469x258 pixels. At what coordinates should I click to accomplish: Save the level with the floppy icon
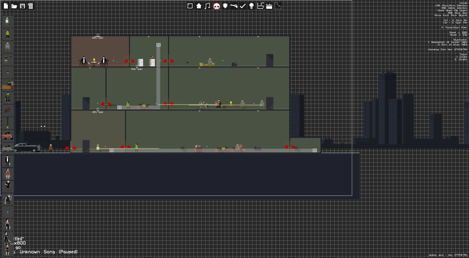[x=22, y=6]
